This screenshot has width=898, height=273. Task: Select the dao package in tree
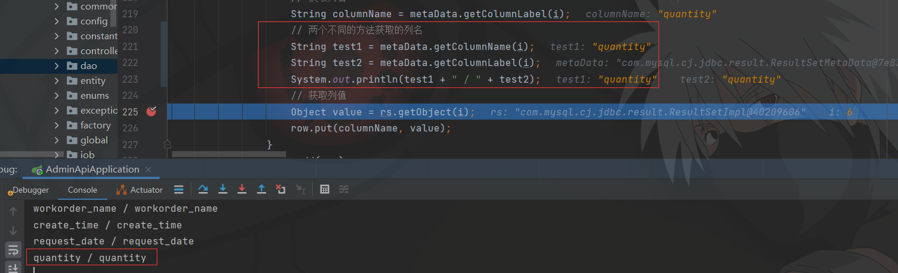(x=89, y=66)
